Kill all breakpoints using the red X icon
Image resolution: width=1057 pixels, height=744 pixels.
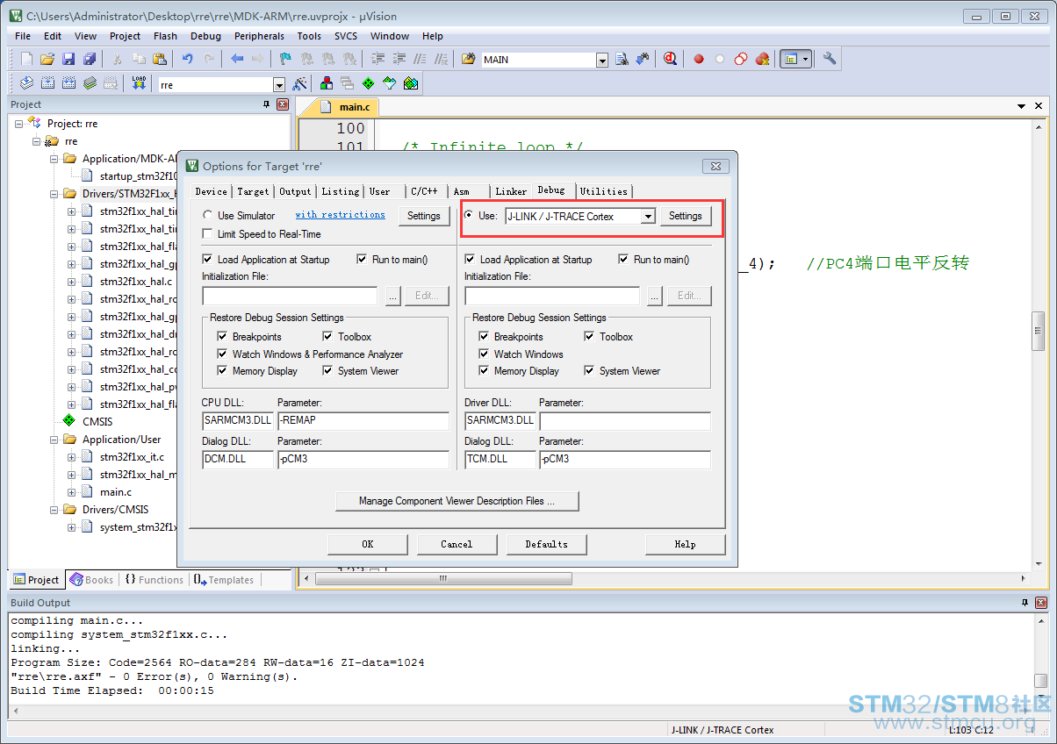[x=762, y=59]
